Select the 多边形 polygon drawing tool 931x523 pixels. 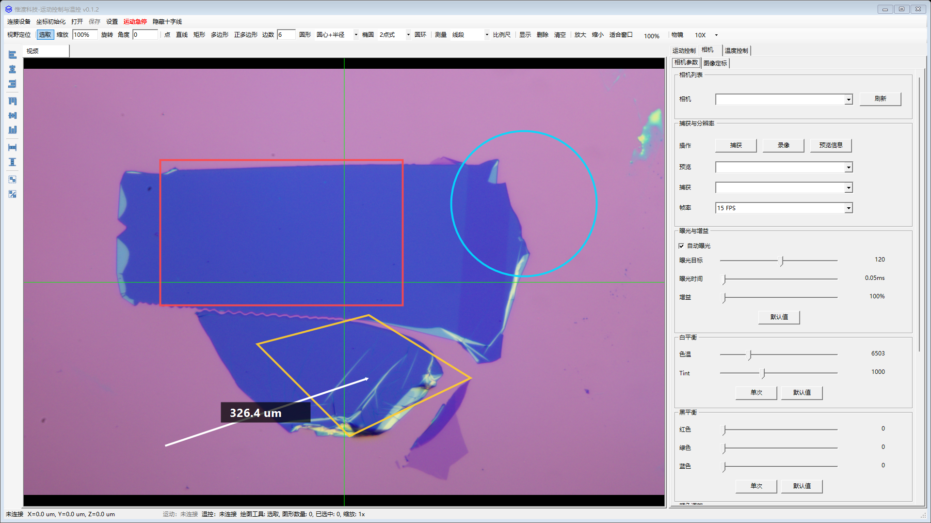coord(220,35)
